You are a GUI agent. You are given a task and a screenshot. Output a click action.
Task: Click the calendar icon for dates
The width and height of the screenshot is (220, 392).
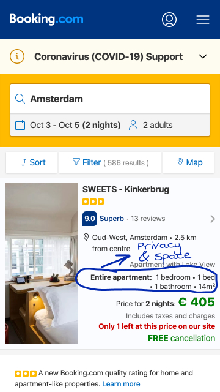coord(20,125)
